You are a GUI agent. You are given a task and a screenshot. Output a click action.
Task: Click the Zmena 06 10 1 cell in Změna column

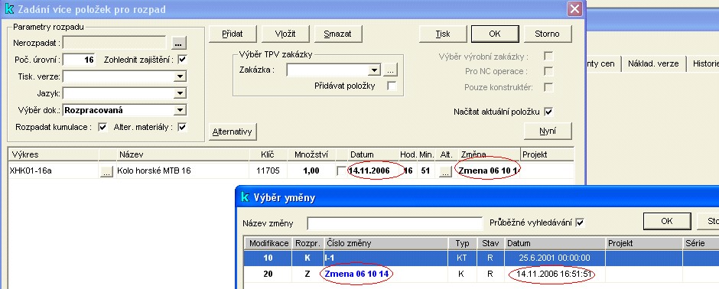(x=490, y=171)
